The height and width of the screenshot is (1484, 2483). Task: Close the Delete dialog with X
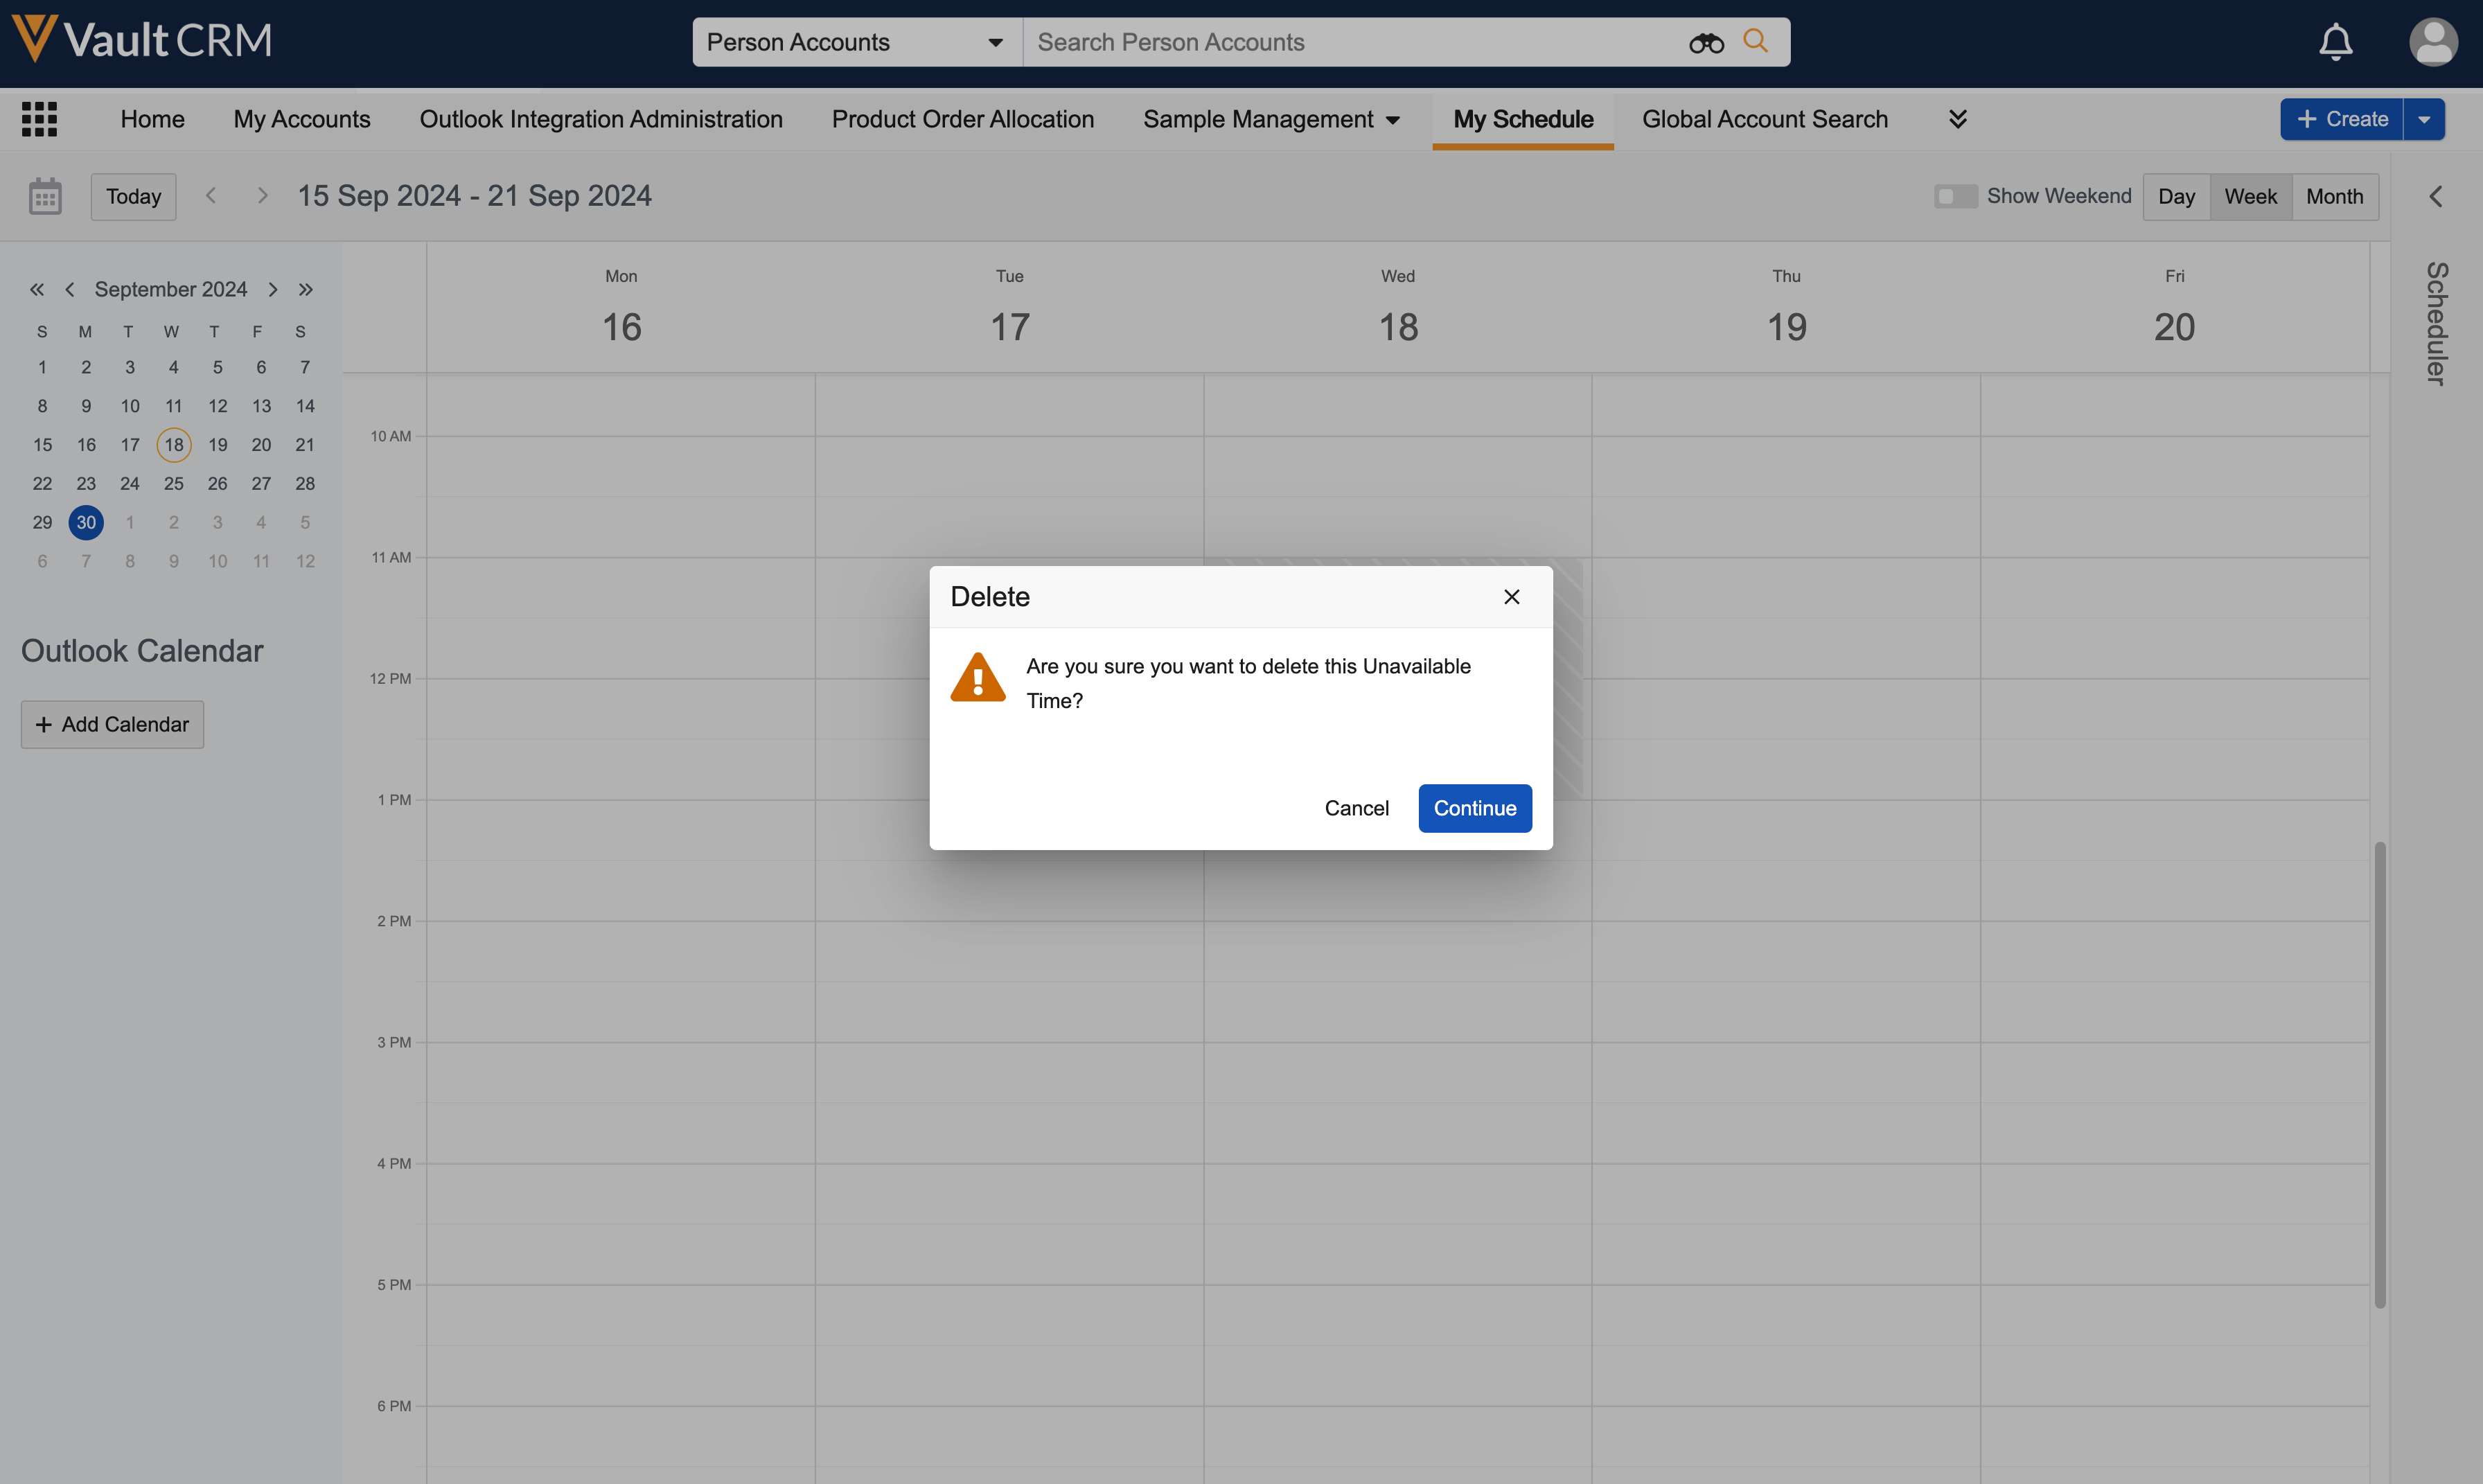click(x=1511, y=597)
